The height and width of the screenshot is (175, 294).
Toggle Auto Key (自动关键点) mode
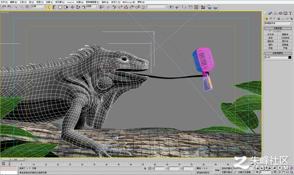227,168
